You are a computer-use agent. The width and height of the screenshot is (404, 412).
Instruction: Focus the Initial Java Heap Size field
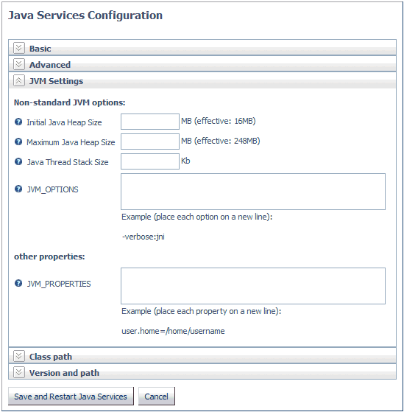[150, 122]
